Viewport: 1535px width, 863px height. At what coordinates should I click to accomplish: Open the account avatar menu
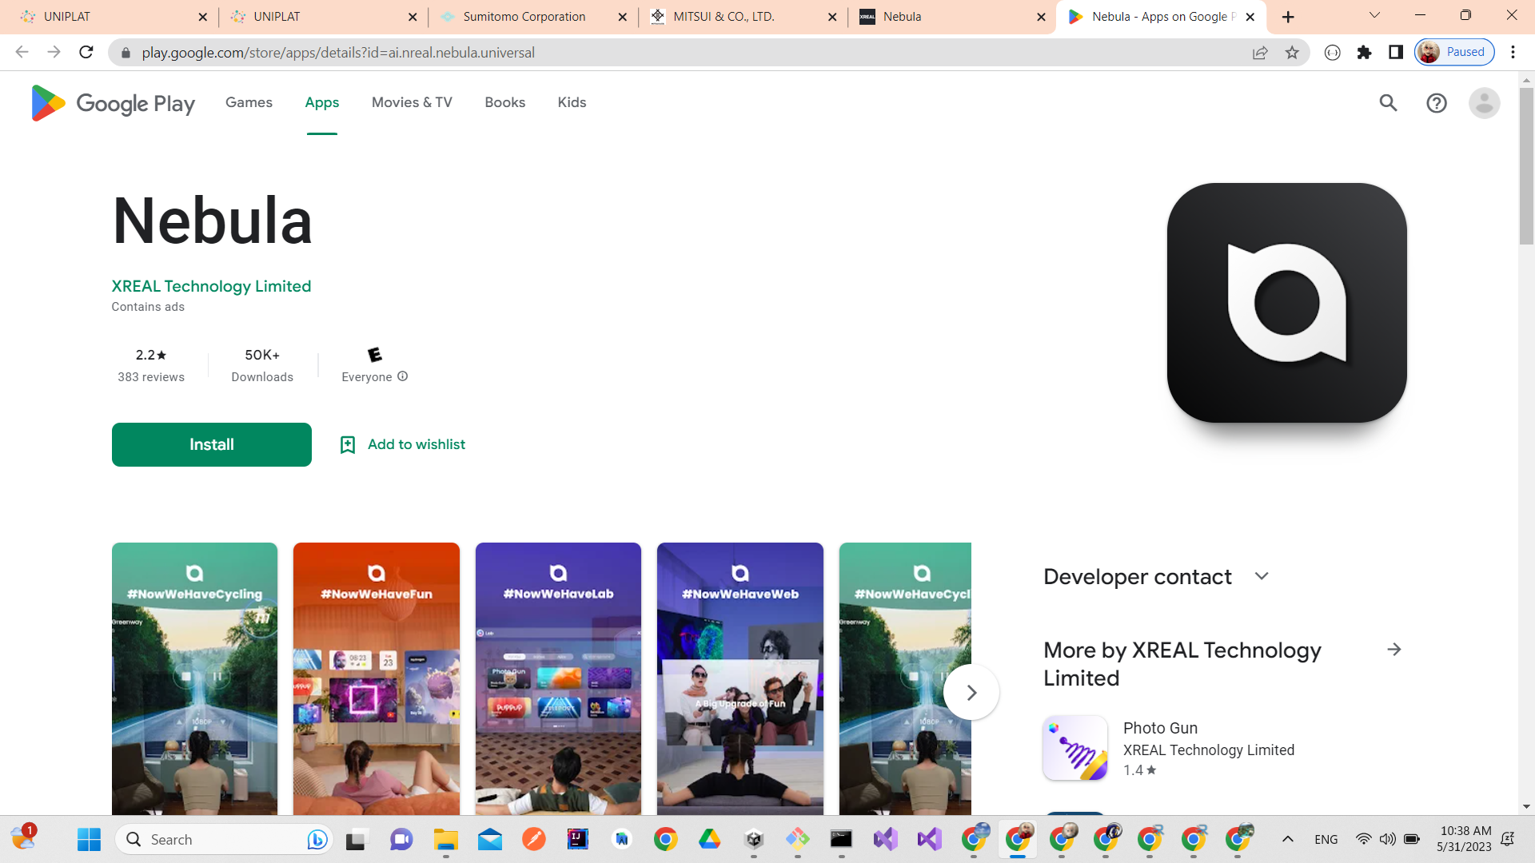[1484, 102]
